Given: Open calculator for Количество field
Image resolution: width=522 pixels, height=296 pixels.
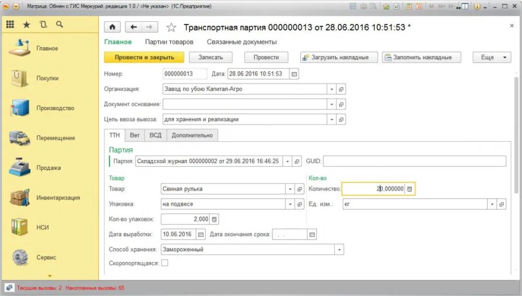Looking at the screenshot, I should click(410, 189).
